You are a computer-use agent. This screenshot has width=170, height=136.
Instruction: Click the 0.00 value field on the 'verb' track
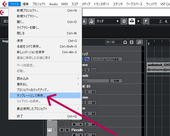point(116,81)
